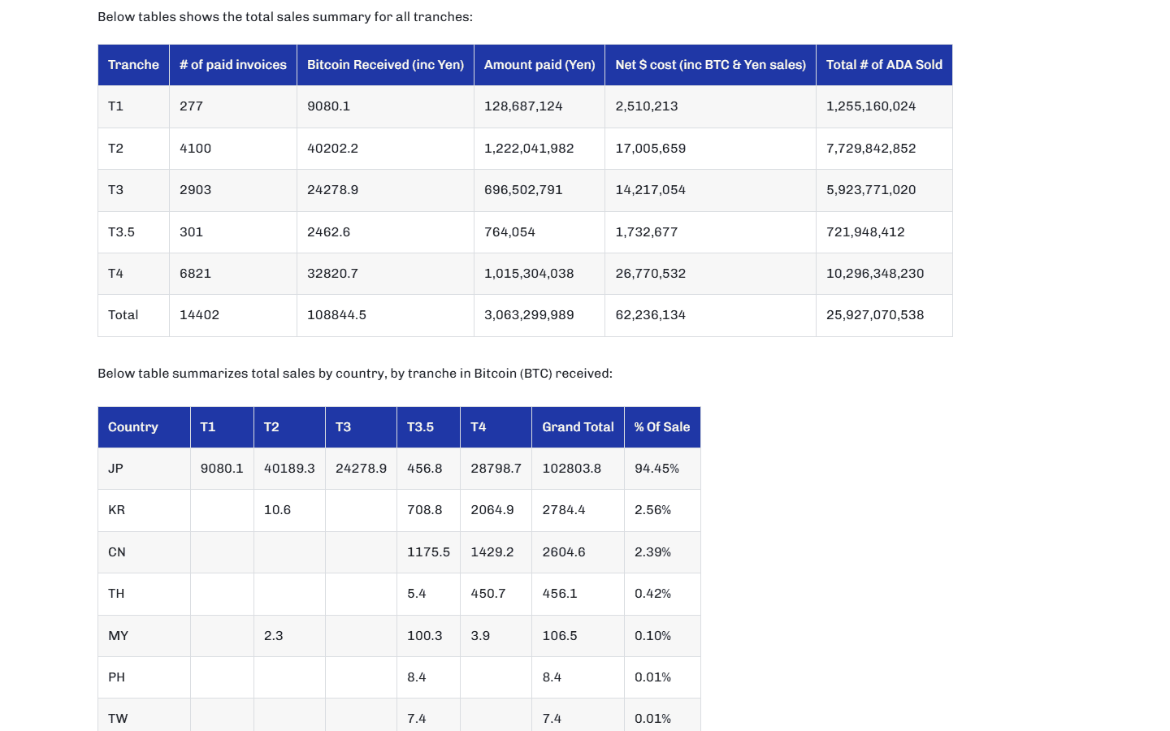Select the CN country row label
Viewport: 1170px width, 731px height.
pyautogui.click(x=116, y=552)
